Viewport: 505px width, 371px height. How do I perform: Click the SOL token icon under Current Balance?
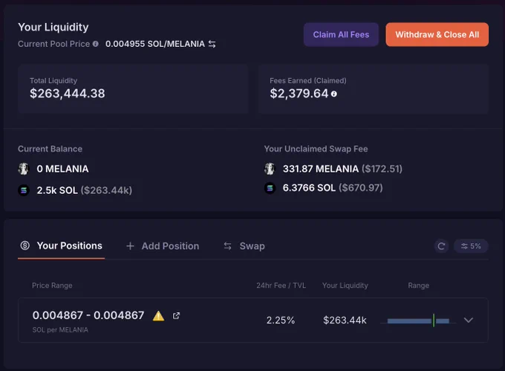pyautogui.click(x=24, y=190)
